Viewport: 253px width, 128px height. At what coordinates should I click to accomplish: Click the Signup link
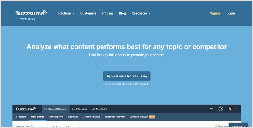215,13
